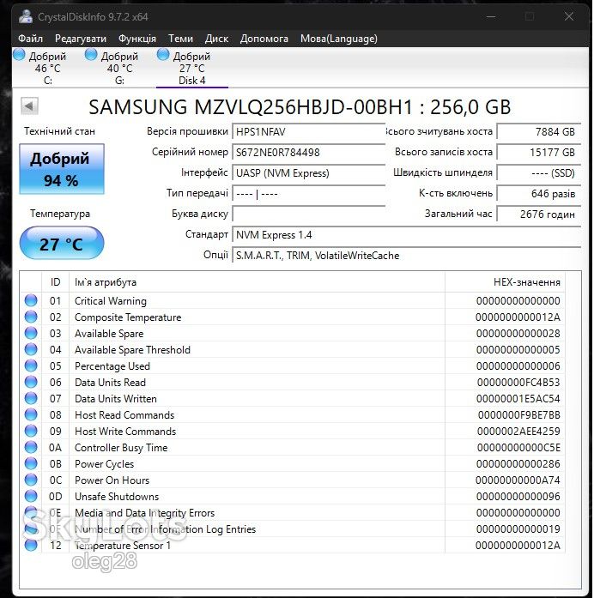This screenshot has width=594, height=598.
Task: Click hex value 0000001E5AC54
Action: pyautogui.click(x=518, y=399)
